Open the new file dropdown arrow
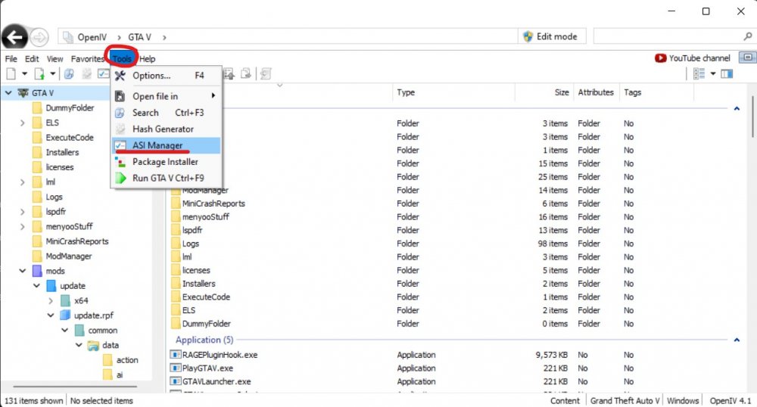The image size is (757, 407). (24, 74)
